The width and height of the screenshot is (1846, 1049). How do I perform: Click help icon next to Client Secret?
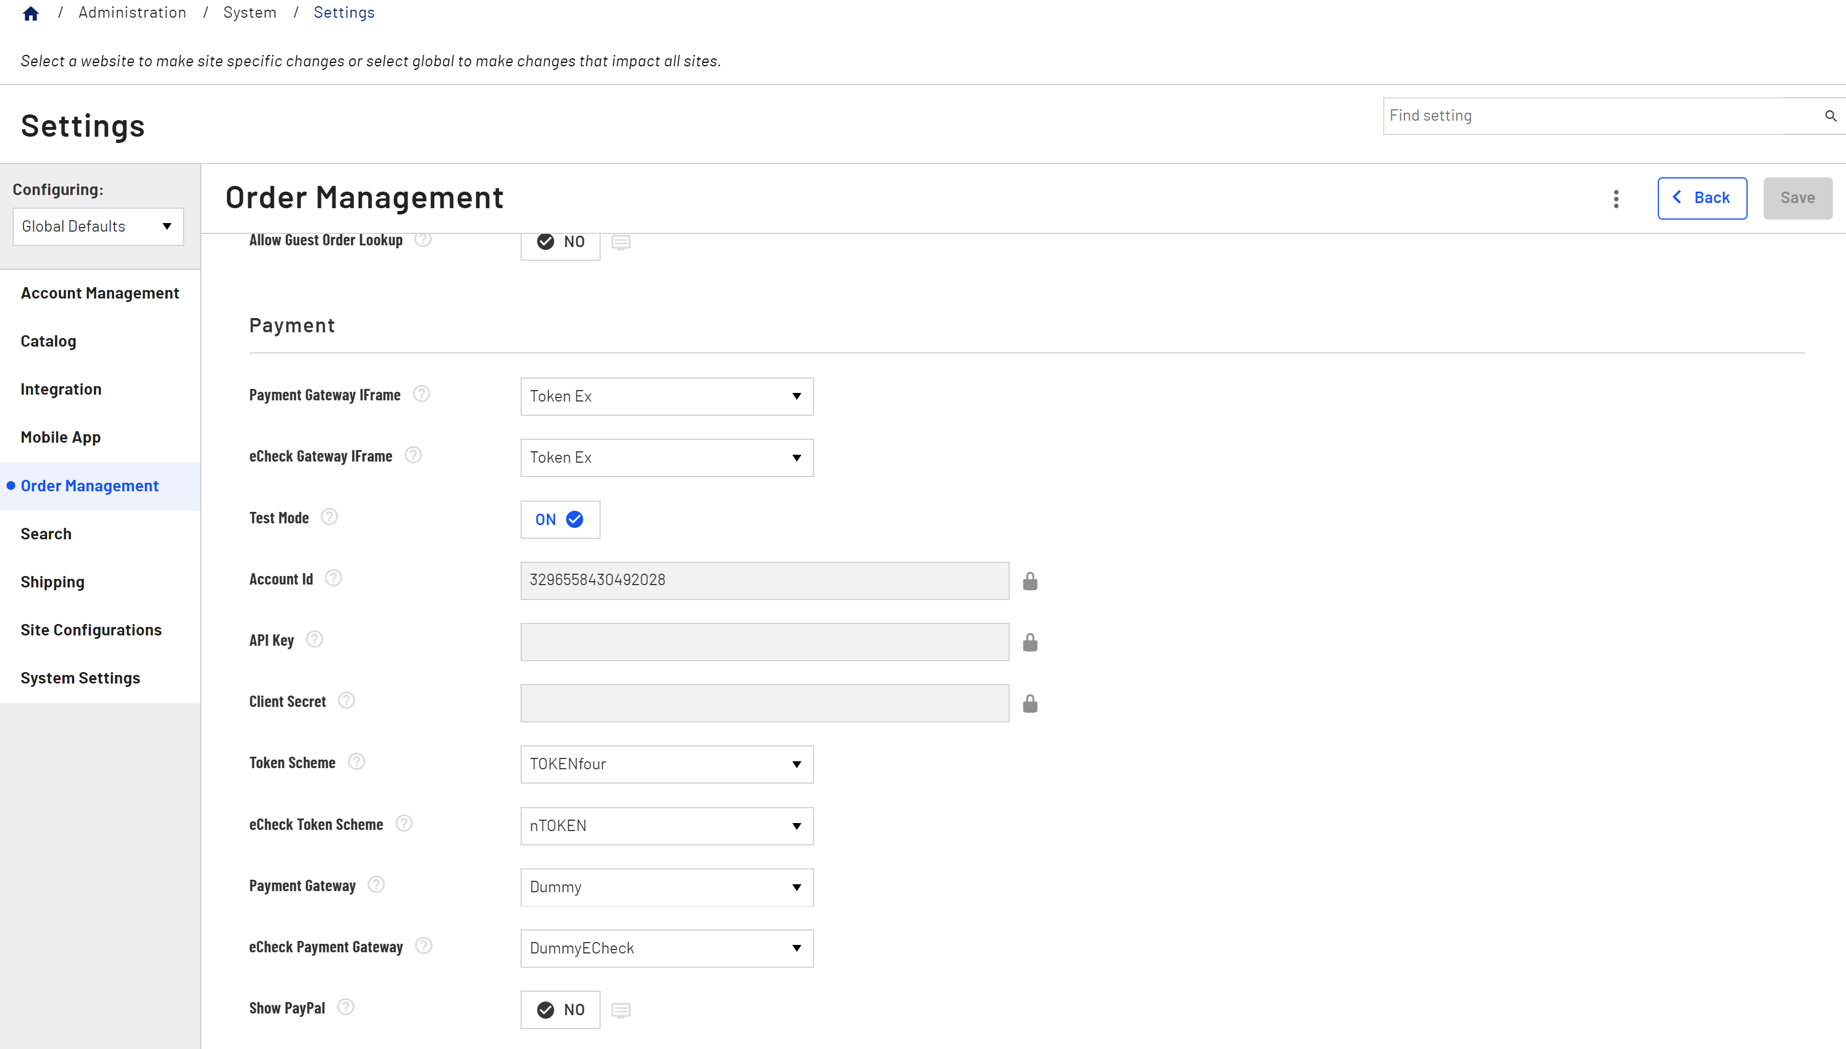pyautogui.click(x=347, y=700)
